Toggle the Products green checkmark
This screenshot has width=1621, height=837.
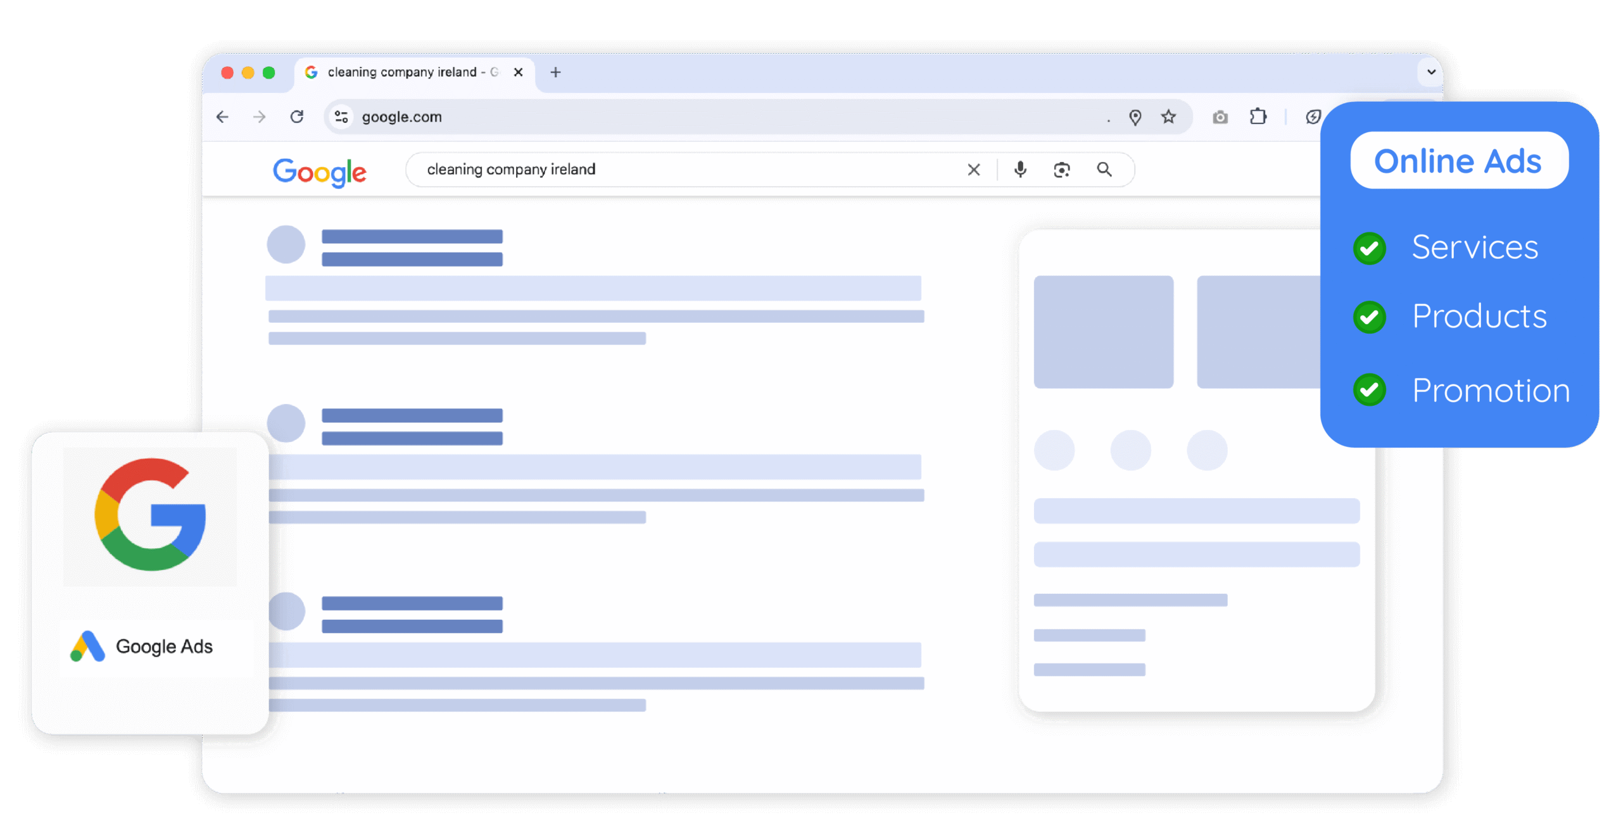coord(1369,317)
